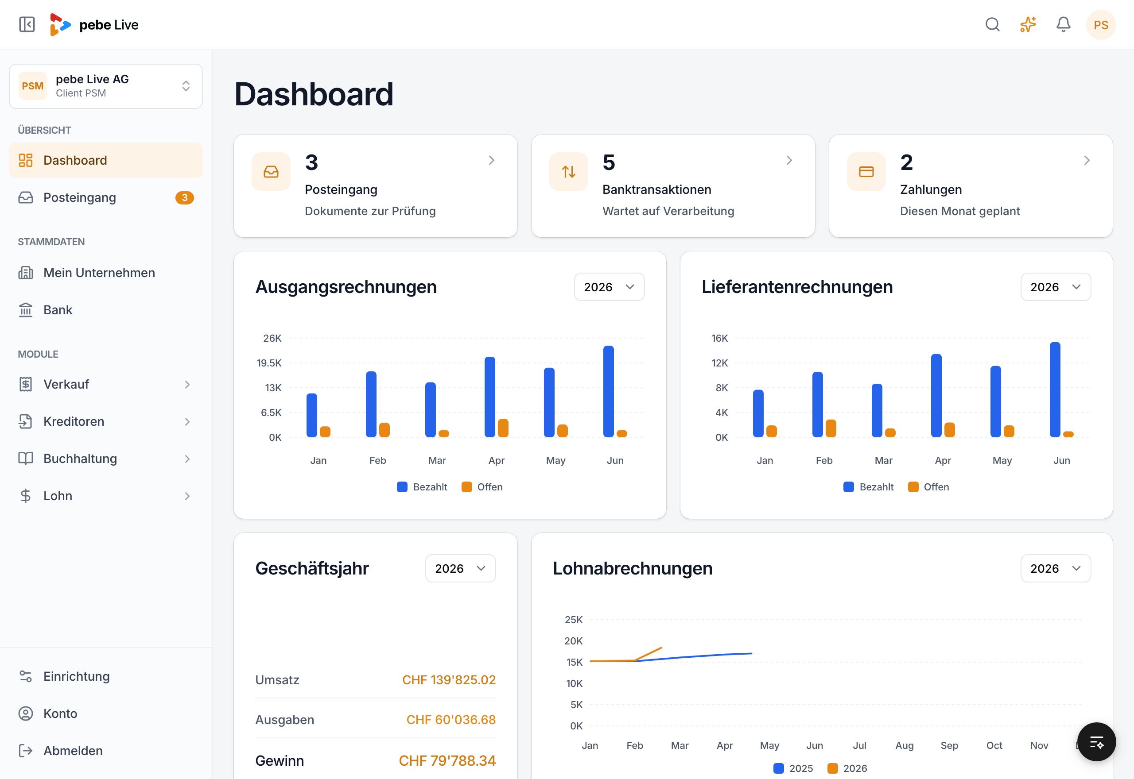1134x779 pixels.
Task: Click Gewinn value CHF 79'788.34
Action: pos(447,760)
